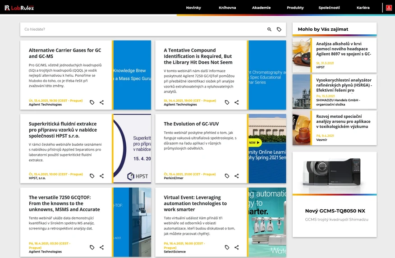Screen dimensions: 395x258
Task: Click 'St, 31.3.2021' date in sidebar
Action: (x=325, y=63)
